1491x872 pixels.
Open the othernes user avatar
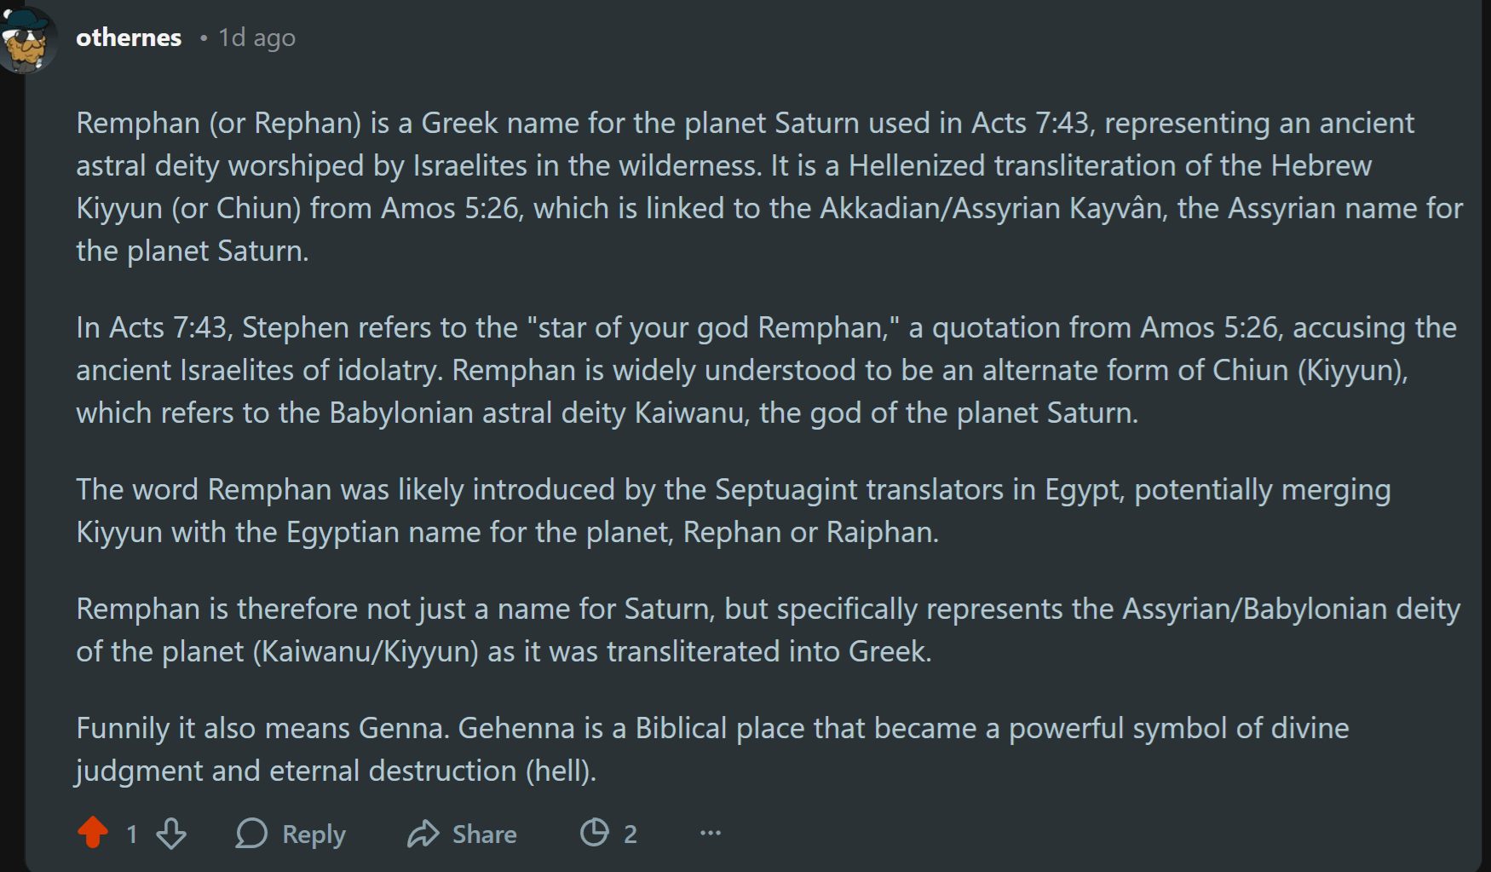[x=27, y=40]
